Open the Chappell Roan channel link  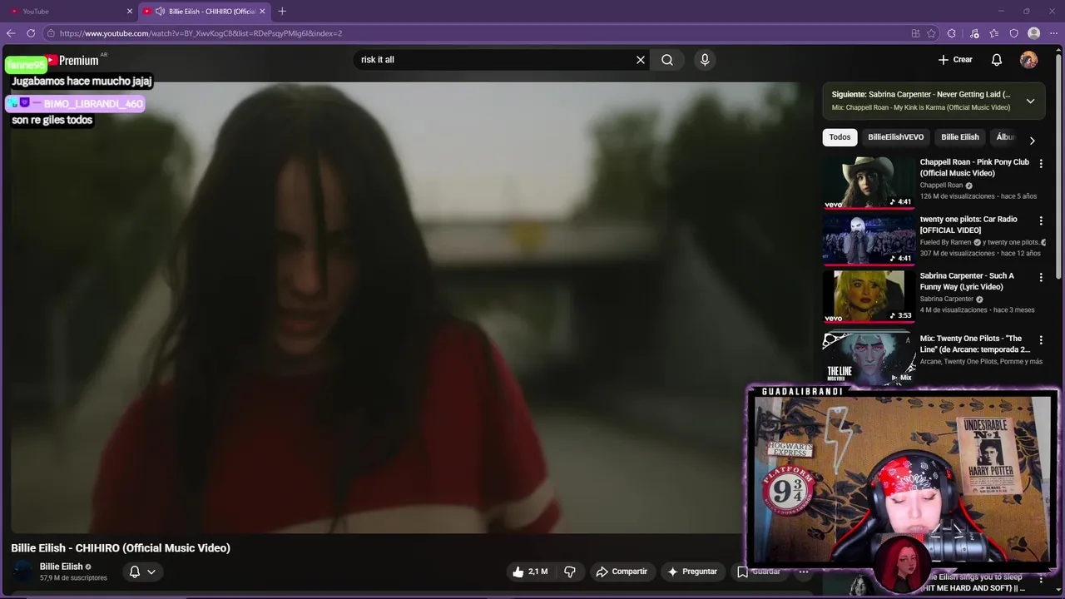(x=941, y=186)
